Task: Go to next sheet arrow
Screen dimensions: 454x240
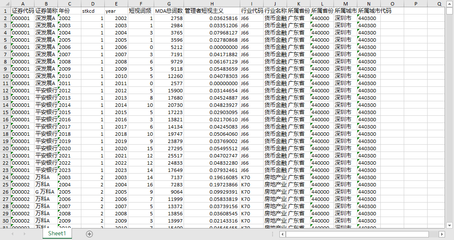Action: [24, 234]
